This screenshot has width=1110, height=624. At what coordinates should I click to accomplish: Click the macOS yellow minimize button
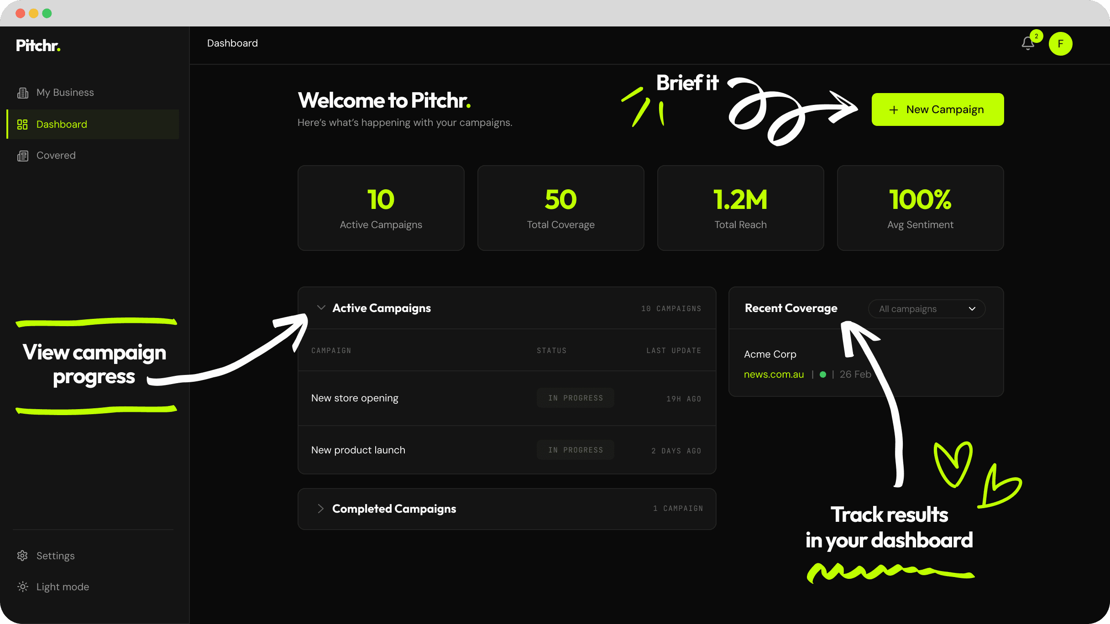click(34, 13)
